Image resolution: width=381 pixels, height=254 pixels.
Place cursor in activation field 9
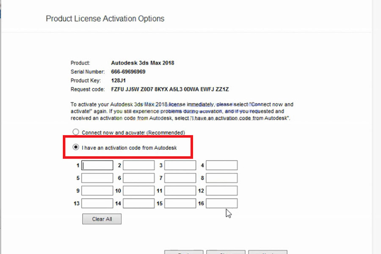pyautogui.click(x=97, y=191)
